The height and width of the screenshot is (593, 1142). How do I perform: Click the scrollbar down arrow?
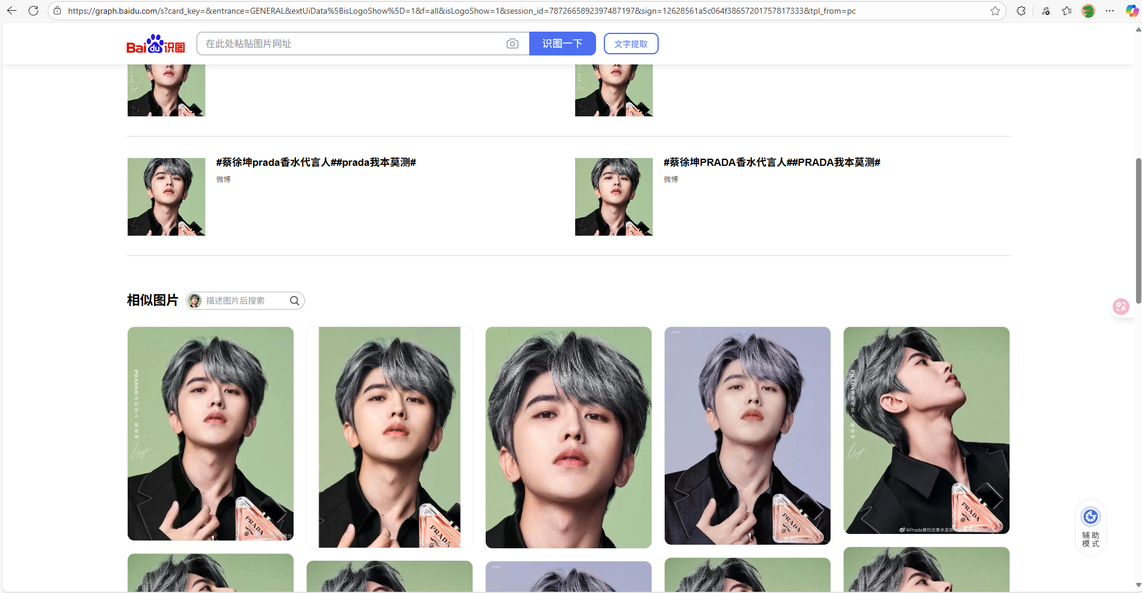pyautogui.click(x=1138, y=585)
